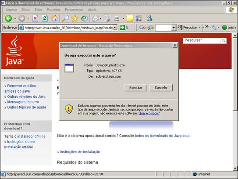The image size is (238, 179).
Task: Click the Mail envelope icon
Action: coord(96,18)
